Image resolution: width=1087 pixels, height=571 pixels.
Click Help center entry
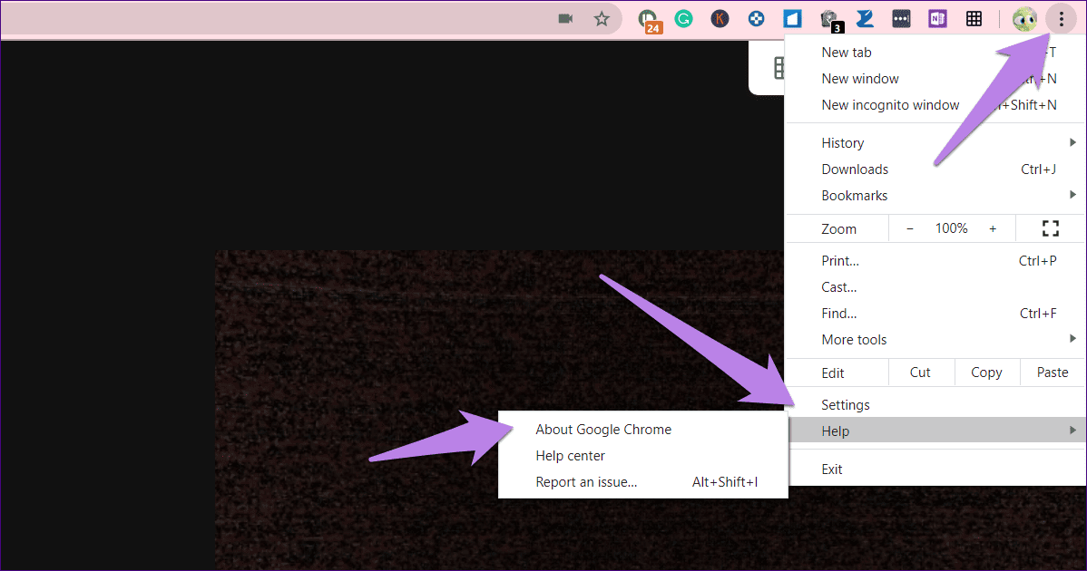point(570,455)
